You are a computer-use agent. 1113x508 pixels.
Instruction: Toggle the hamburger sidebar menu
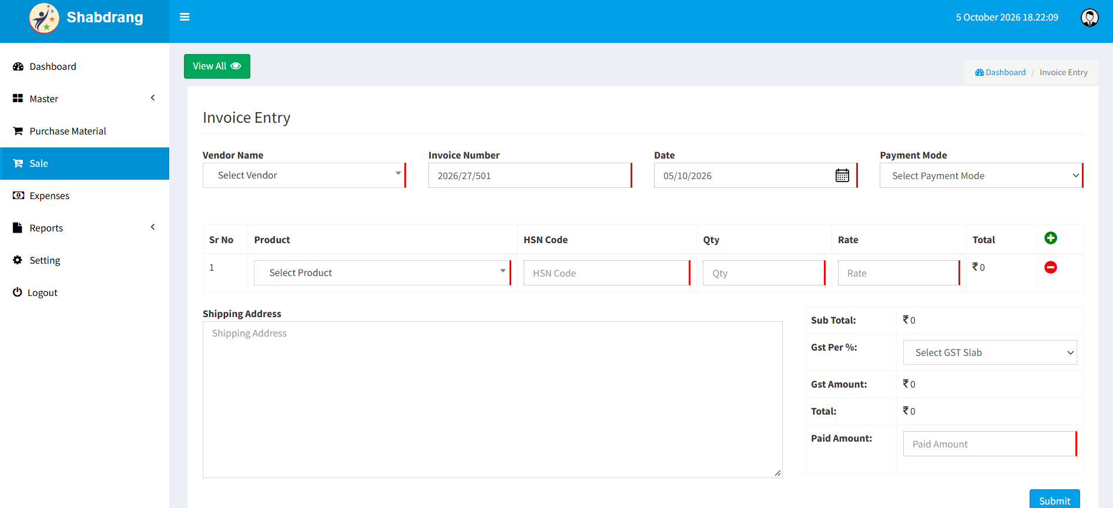click(185, 17)
